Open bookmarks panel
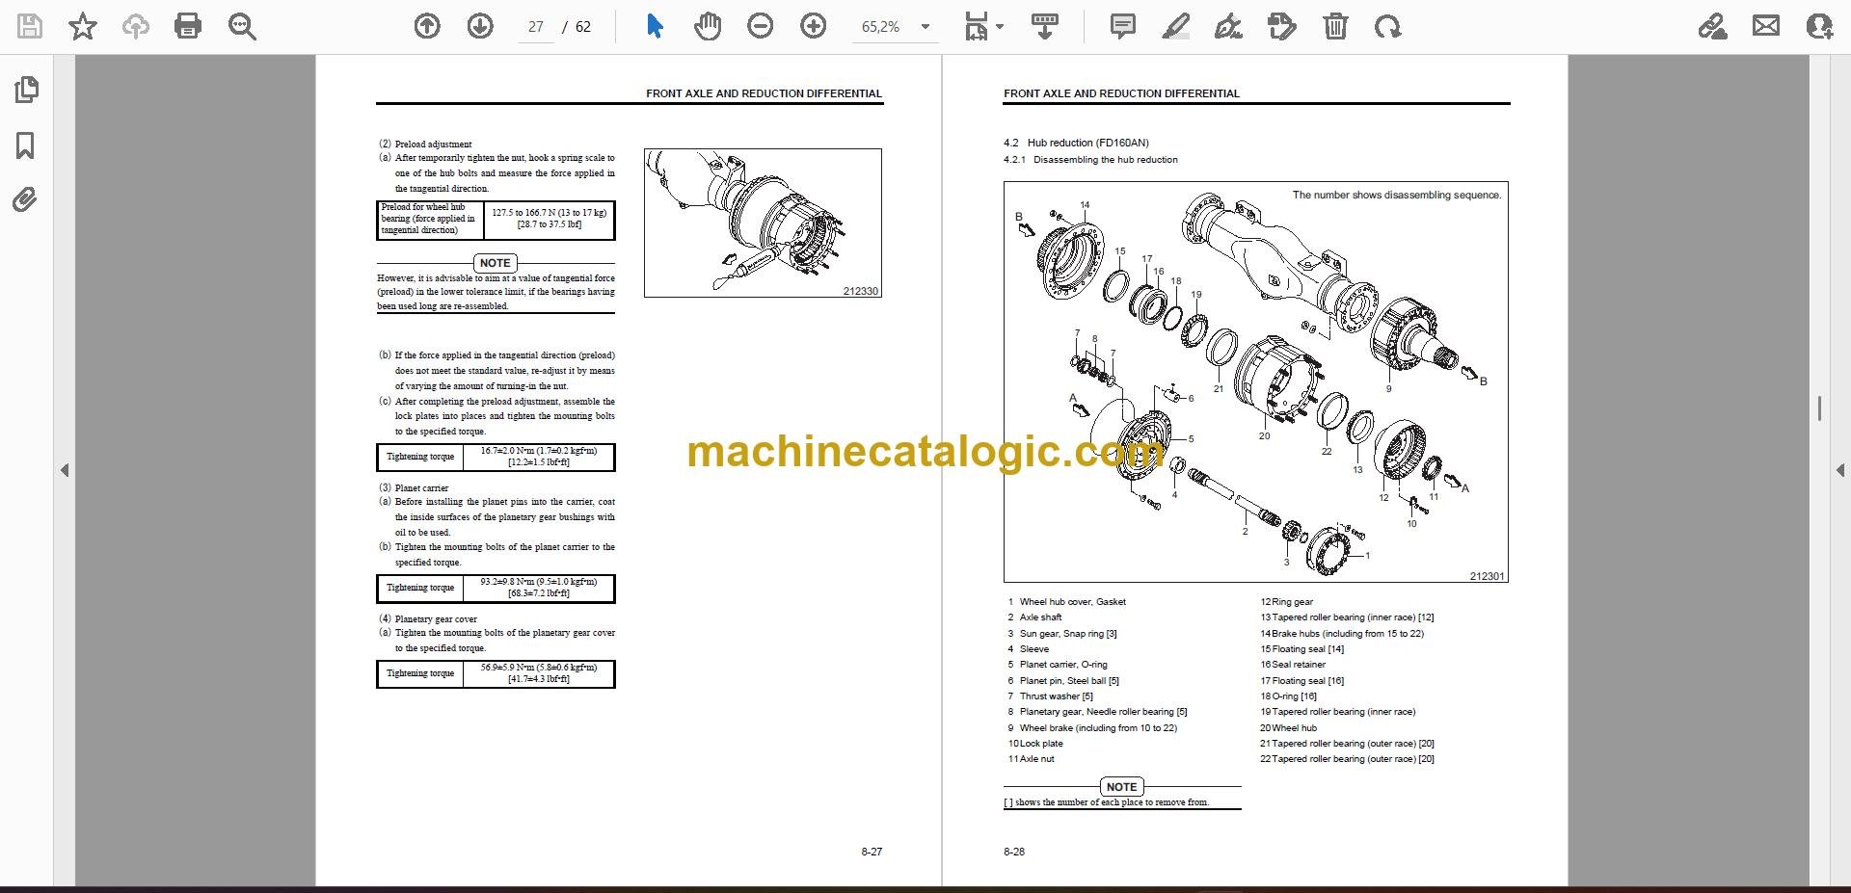The height and width of the screenshot is (893, 1851). (26, 146)
